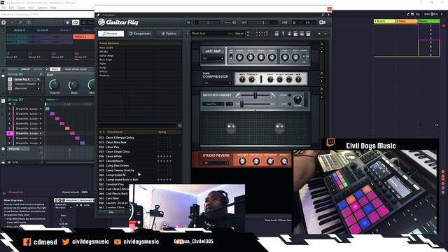Toggle the Jazz Amp module power icon
This screenshot has height=252, width=448.
[322, 43]
